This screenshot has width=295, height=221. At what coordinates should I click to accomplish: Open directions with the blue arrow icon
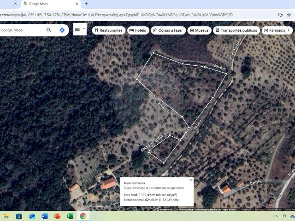coord(62,30)
